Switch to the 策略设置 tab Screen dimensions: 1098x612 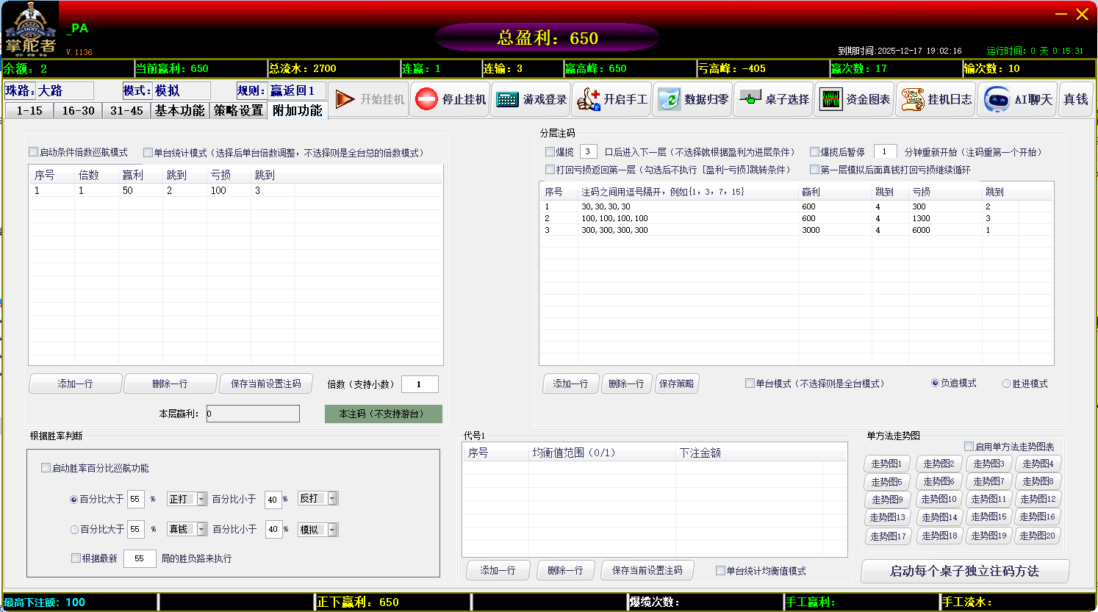(238, 110)
